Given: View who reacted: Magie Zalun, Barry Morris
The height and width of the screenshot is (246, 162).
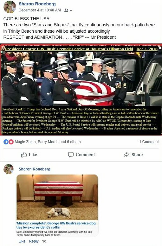Looking at the screenshot, I should pos(48,142).
